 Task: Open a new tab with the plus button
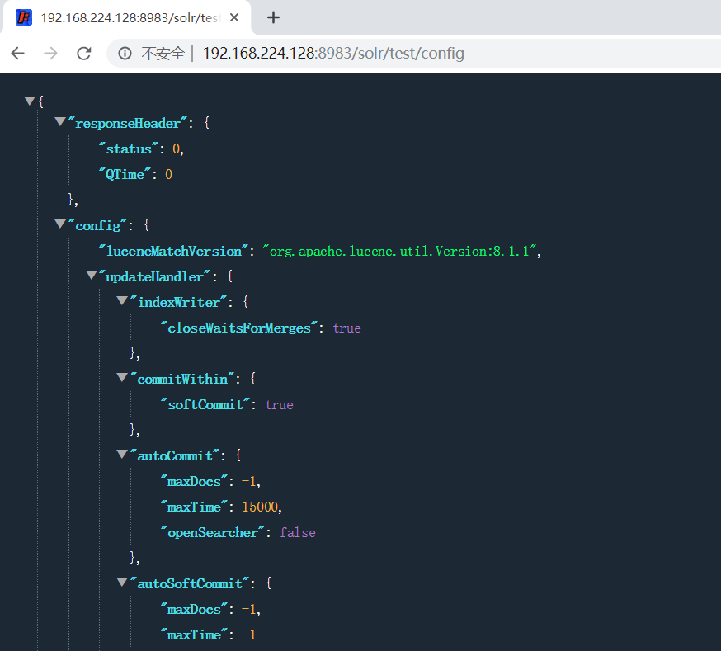273,17
